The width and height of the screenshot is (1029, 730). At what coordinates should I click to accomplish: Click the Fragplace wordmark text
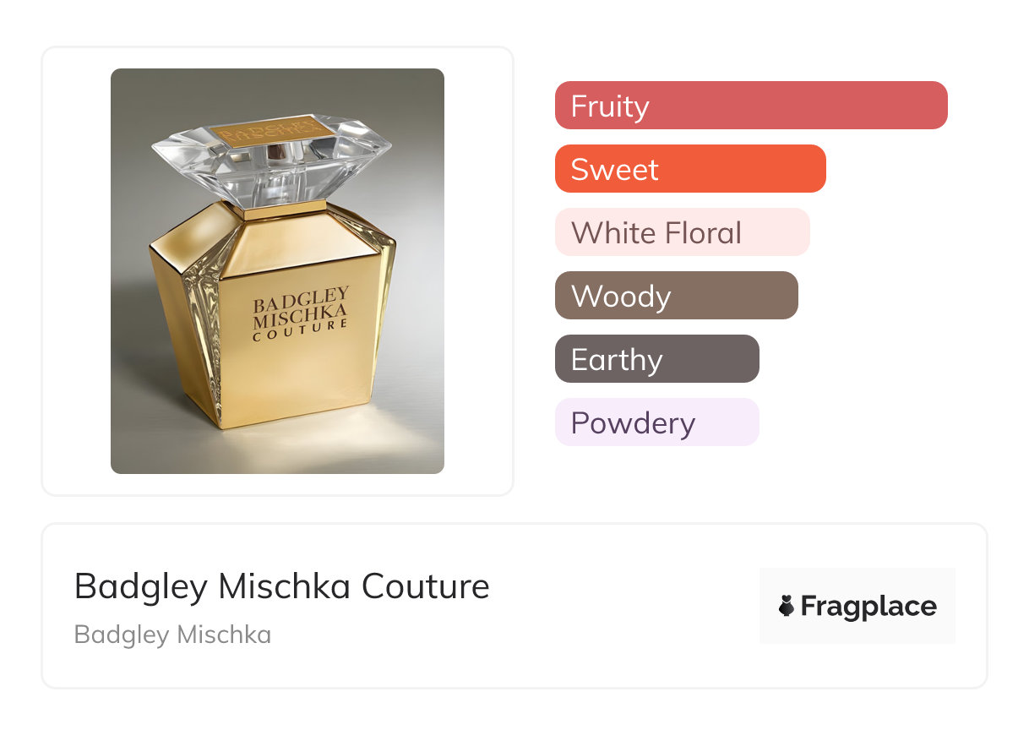pos(868,607)
